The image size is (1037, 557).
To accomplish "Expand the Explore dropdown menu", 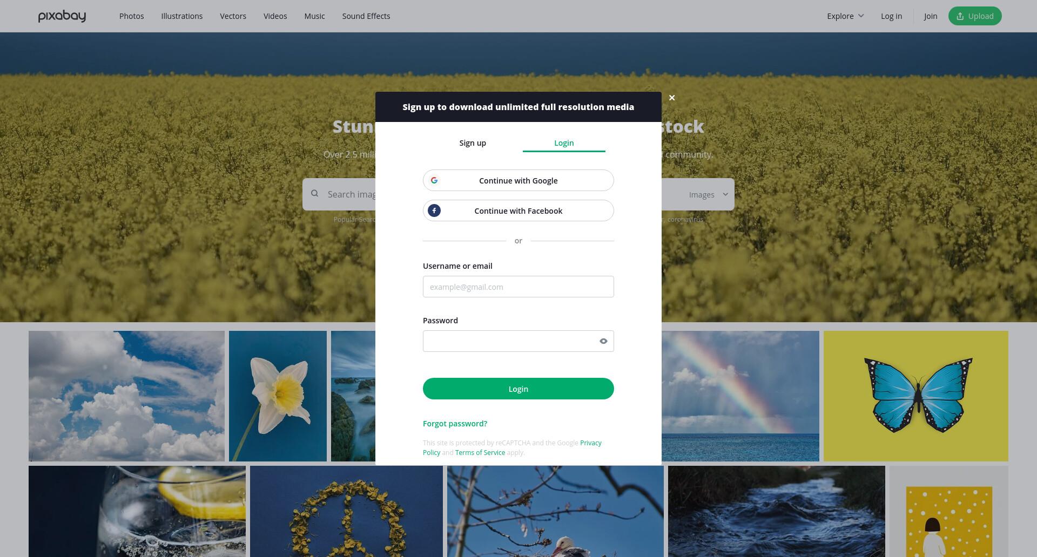I will [x=845, y=16].
